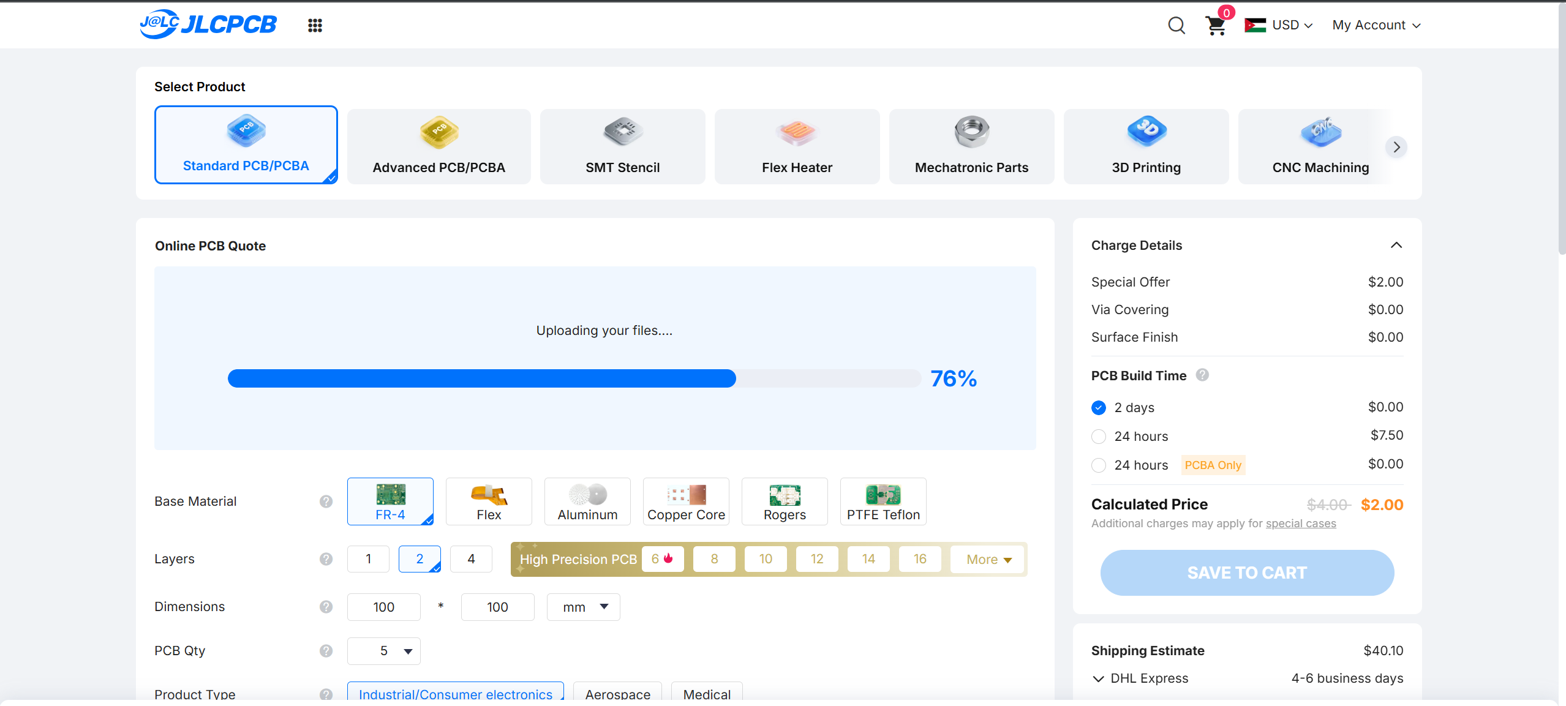Choose Rogers base material

(785, 501)
